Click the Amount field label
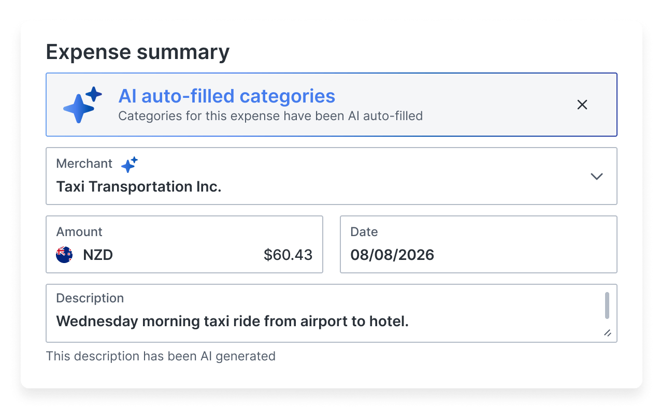660x408 pixels. 79,232
